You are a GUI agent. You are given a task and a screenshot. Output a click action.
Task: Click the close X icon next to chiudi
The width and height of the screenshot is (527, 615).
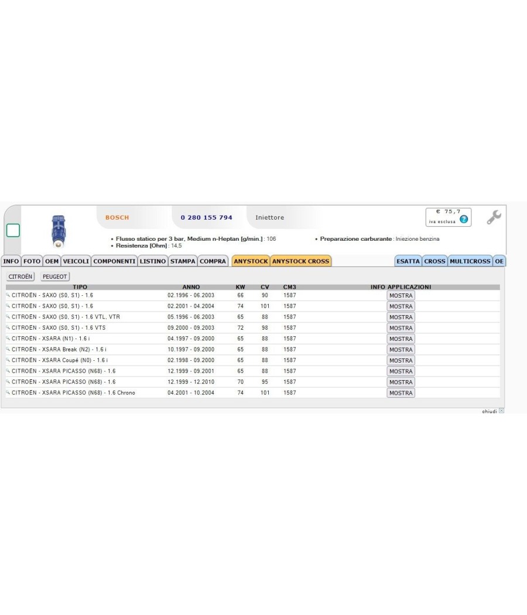coord(501,411)
